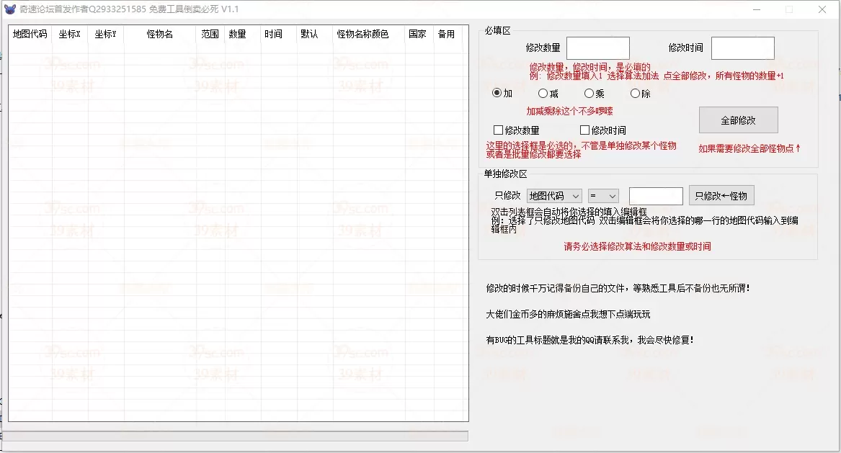Image resolution: width=841 pixels, height=453 pixels.
Task: Open the 地图代码 dropdown
Action: [x=554, y=196]
